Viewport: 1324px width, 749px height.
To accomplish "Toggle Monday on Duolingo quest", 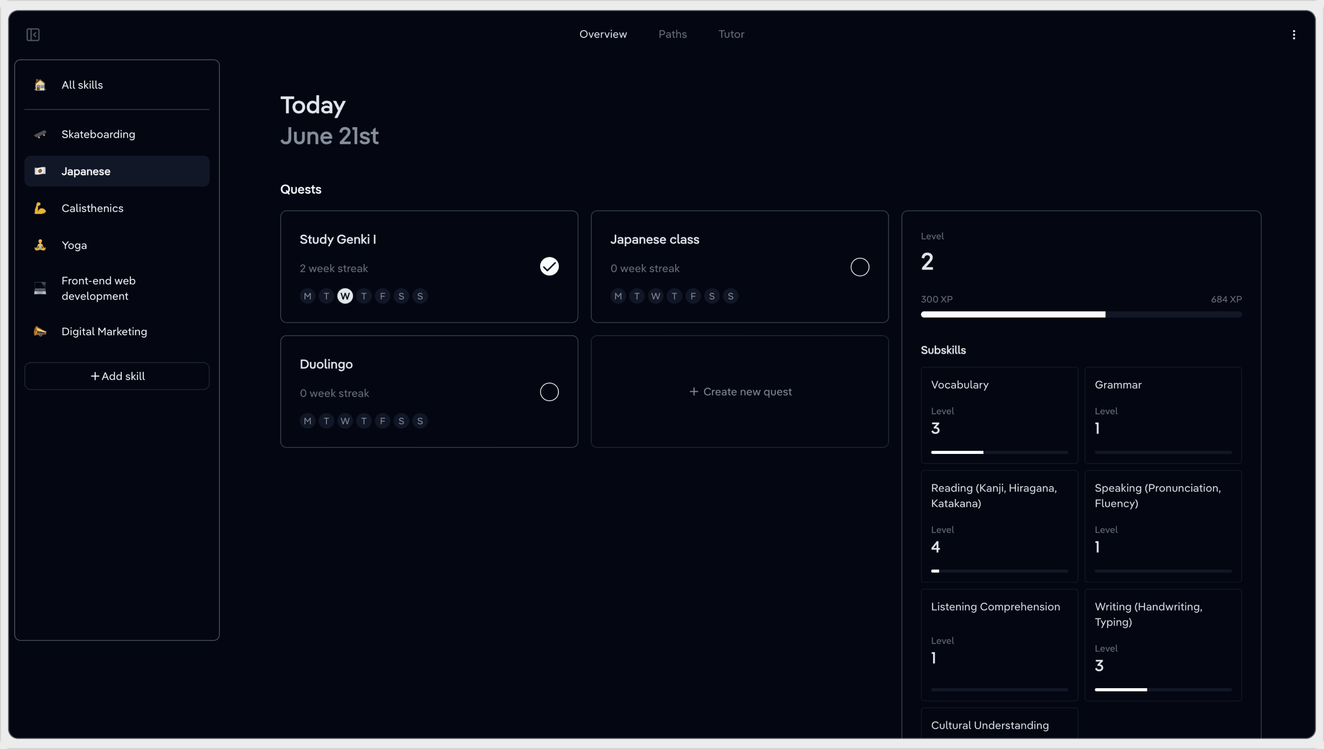I will [x=307, y=421].
